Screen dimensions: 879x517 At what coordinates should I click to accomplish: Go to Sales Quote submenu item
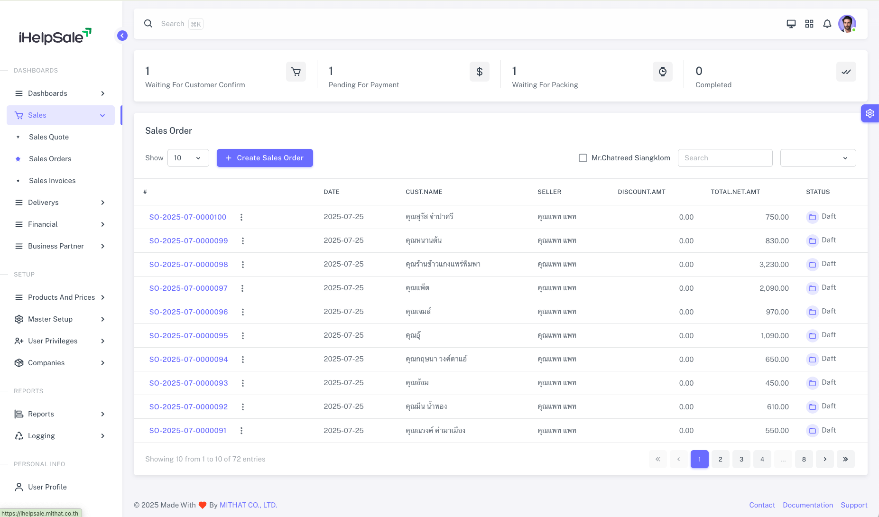click(49, 137)
